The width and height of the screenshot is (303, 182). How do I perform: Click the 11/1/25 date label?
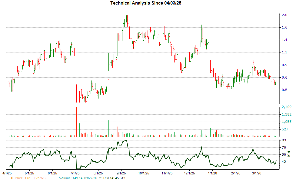[167, 173]
